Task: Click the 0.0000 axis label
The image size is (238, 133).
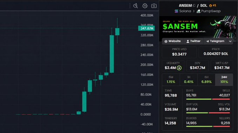Action: click(145, 114)
